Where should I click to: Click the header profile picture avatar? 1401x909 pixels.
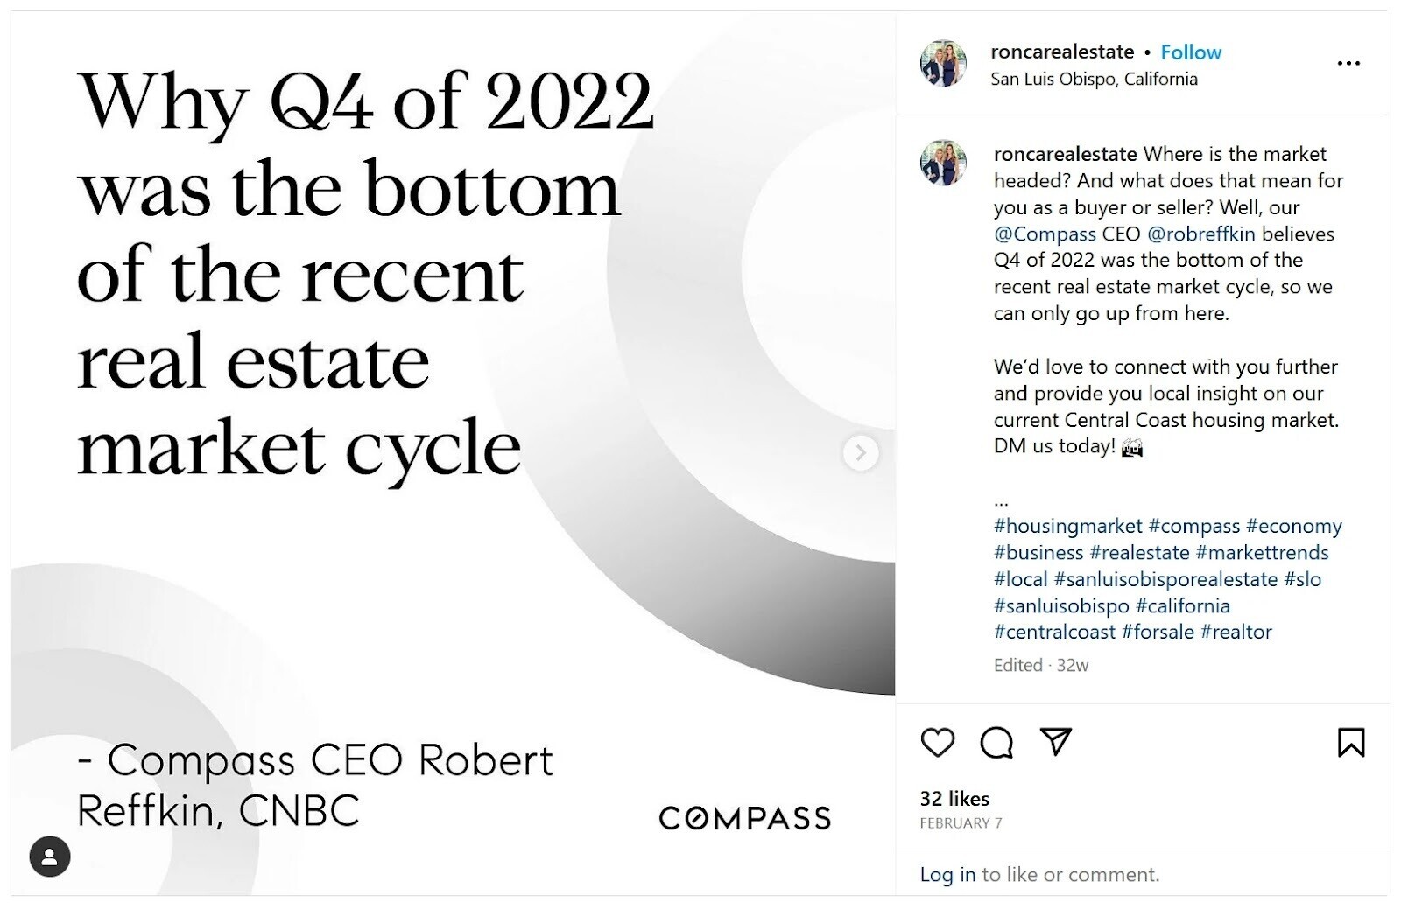coord(943,63)
